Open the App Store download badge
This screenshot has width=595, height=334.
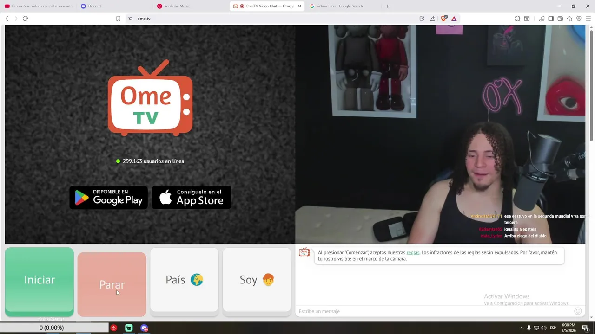point(192,198)
